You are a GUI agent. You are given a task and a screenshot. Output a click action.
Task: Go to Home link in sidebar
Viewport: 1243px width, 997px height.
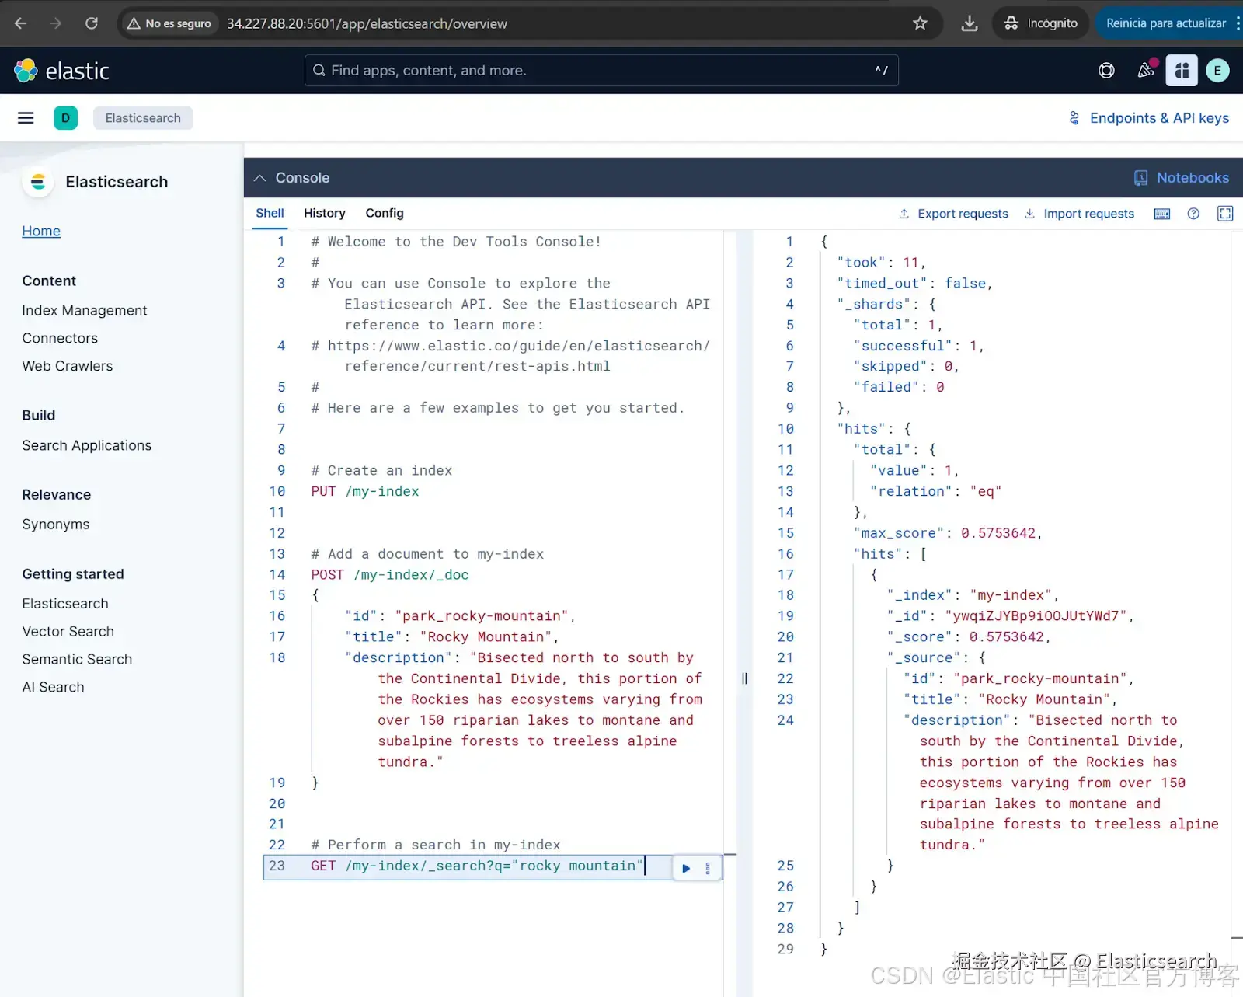pos(41,231)
